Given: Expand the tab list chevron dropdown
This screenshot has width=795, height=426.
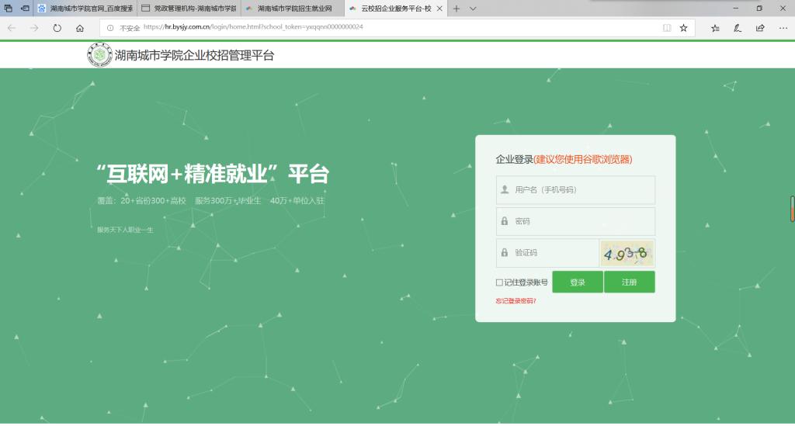Looking at the screenshot, I should [473, 9].
